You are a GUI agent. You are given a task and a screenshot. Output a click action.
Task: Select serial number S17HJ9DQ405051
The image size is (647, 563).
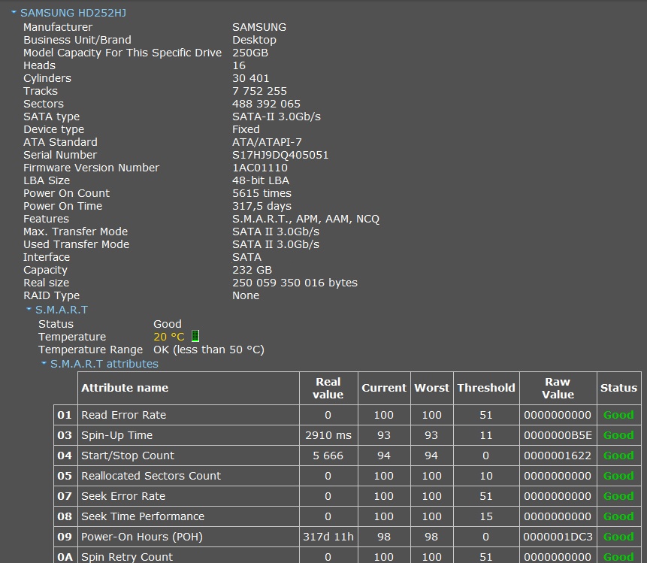(280, 155)
